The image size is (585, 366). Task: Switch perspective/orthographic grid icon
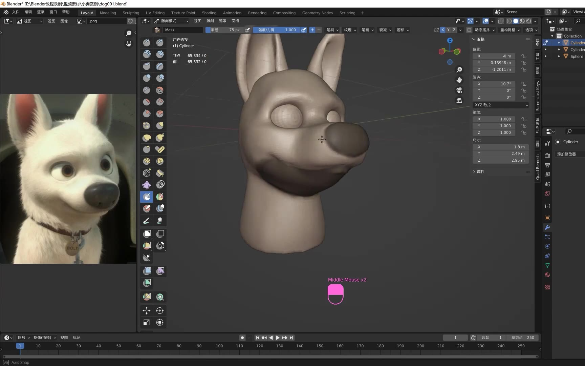[x=459, y=100]
